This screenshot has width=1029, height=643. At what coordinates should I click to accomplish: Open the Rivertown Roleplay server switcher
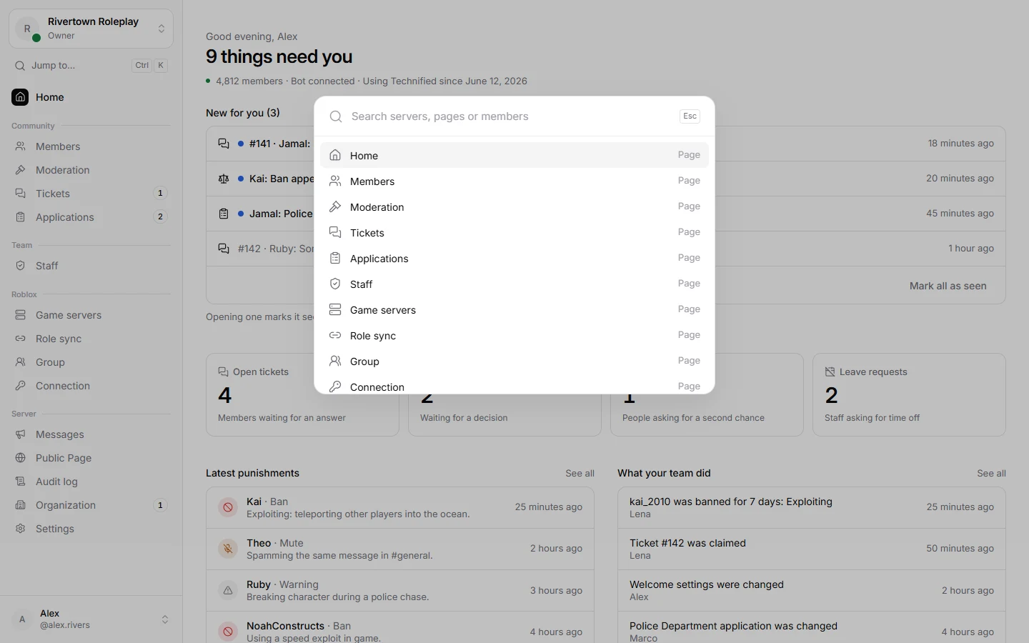click(x=91, y=29)
